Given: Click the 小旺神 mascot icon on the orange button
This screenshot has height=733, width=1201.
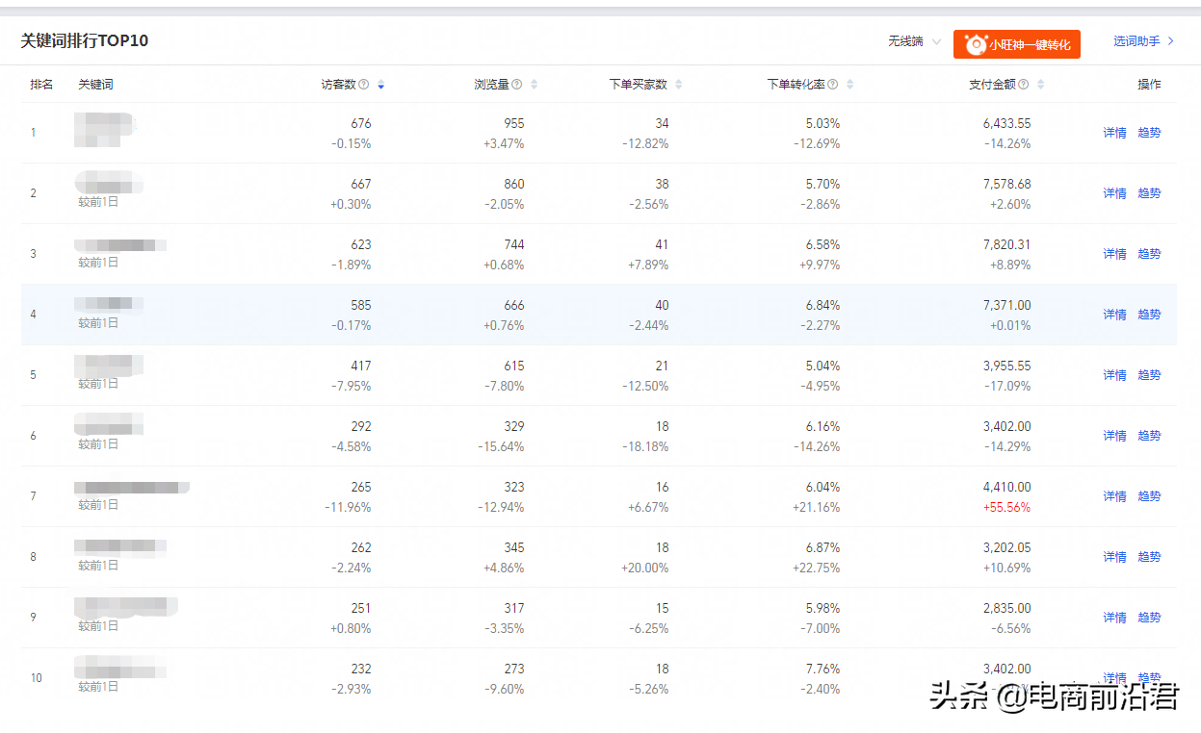Looking at the screenshot, I should click(976, 44).
